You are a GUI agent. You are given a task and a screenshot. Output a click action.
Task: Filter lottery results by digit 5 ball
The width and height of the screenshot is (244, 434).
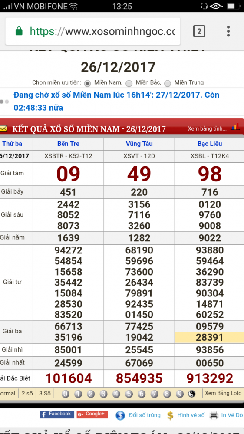pyautogui.click(x=129, y=394)
